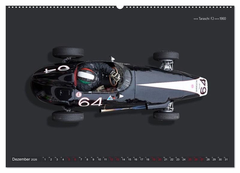
Task: Click the large side number 64 on car
Action: 90,102
